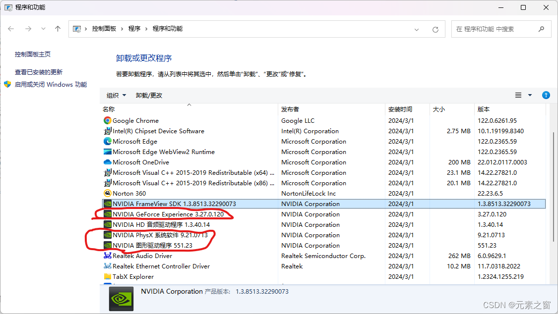Click the NVIDIA PhysX 系统软件 icon
Viewport: 558px width, 314px height.
(x=108, y=235)
